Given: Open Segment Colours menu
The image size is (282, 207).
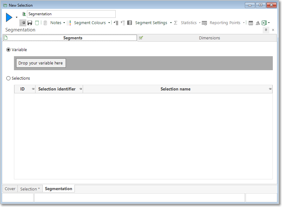Looking at the screenshot, I should 90,23.
